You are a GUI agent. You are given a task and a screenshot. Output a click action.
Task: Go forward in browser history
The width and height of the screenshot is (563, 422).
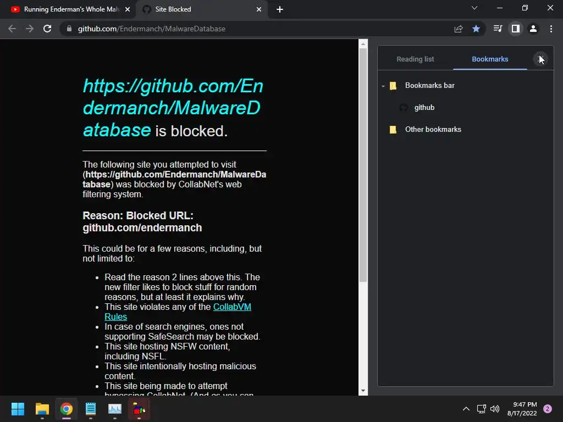pyautogui.click(x=30, y=29)
